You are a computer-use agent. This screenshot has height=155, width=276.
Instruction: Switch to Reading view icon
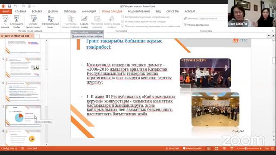224,149
